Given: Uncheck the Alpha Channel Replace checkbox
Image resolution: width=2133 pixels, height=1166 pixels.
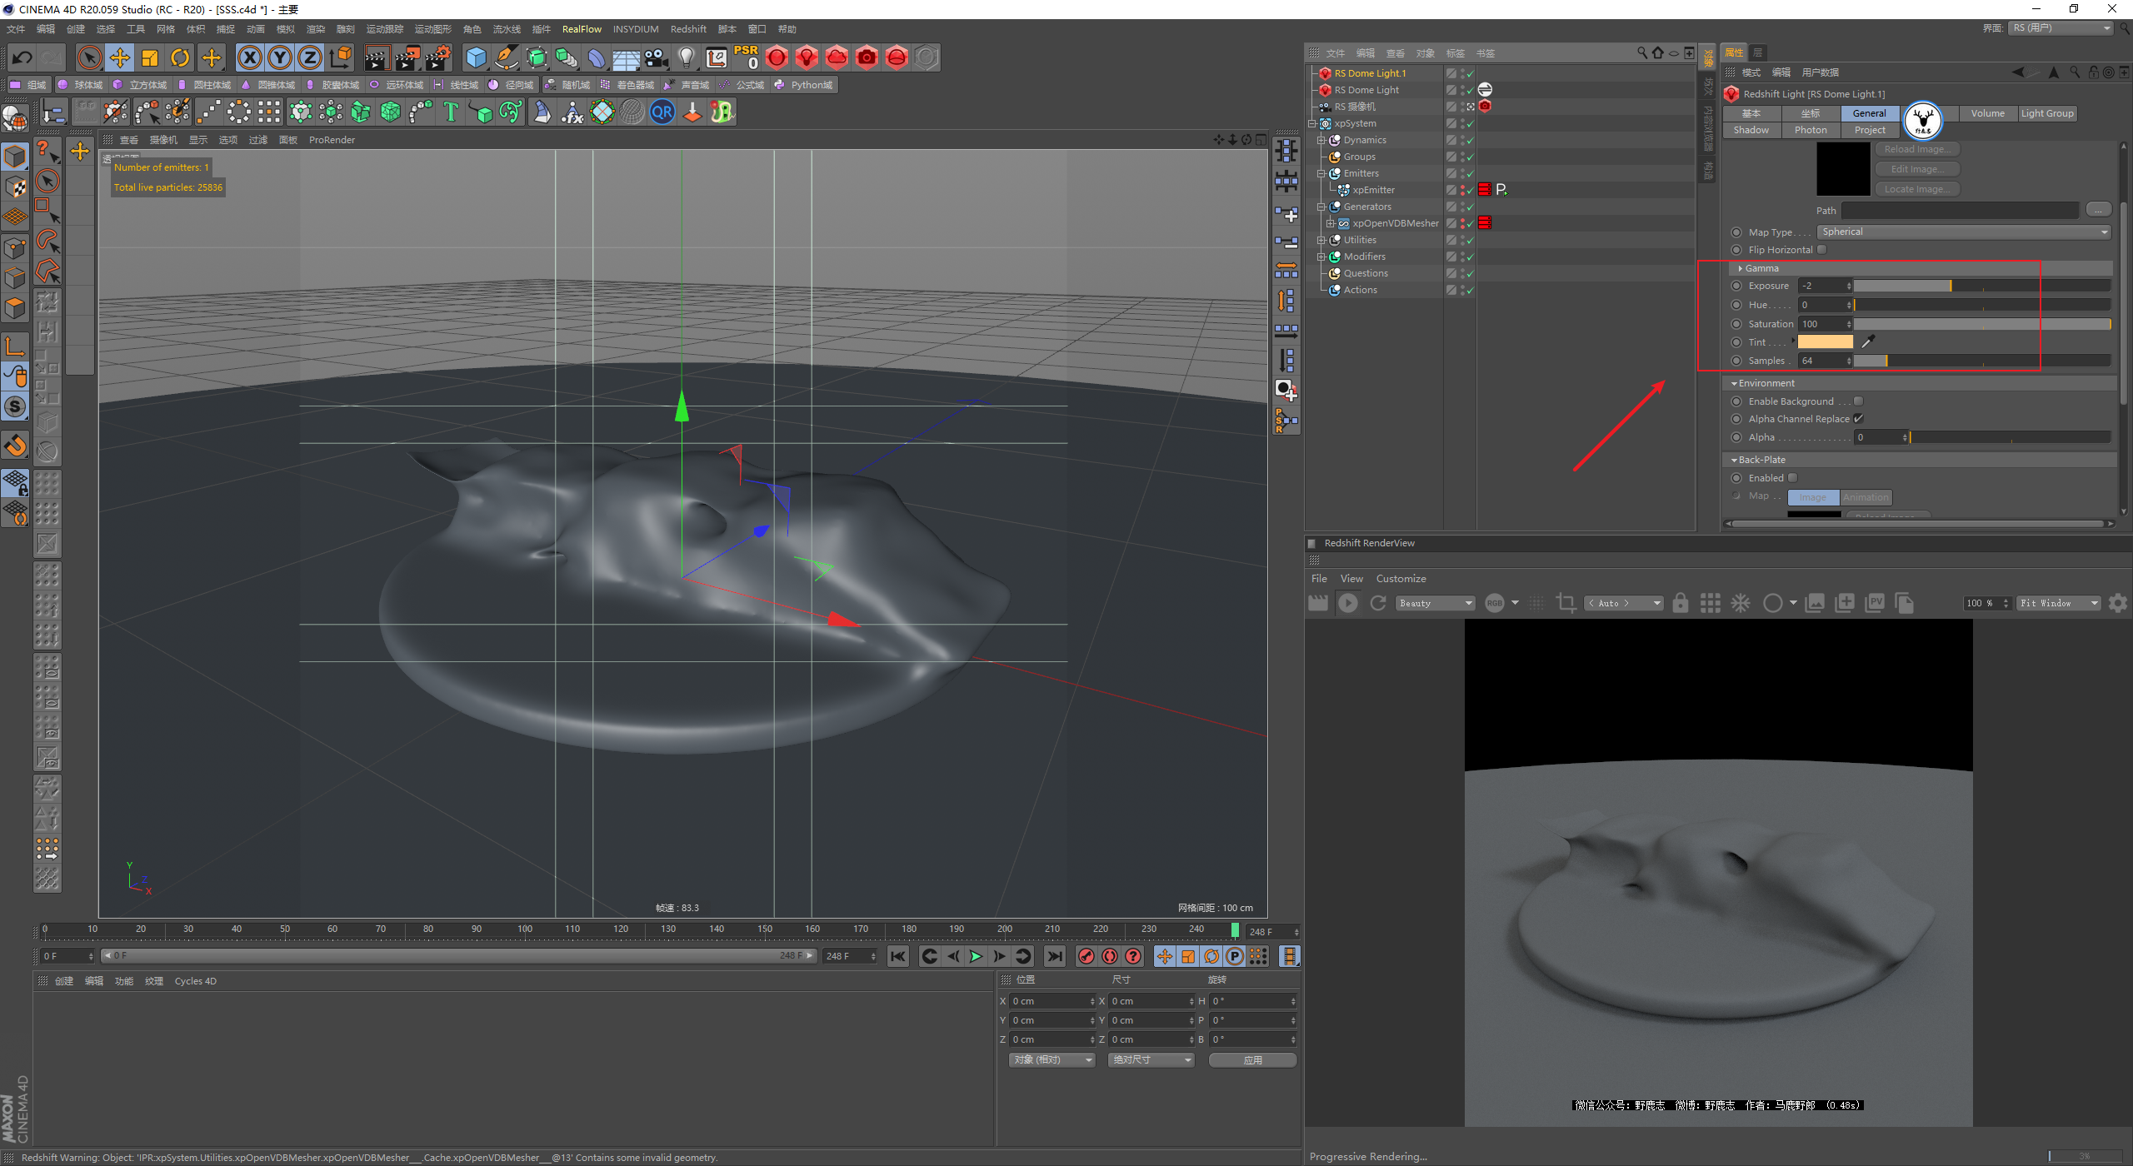Looking at the screenshot, I should pos(1858,419).
